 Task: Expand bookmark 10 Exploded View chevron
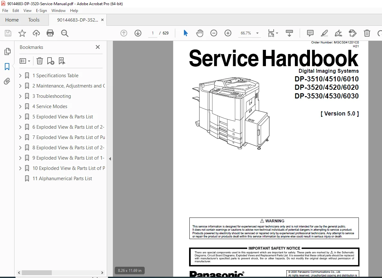pos(21,168)
